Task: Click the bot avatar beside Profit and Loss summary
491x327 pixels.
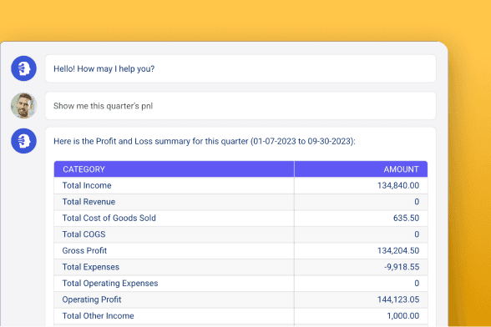Action: 23,141
